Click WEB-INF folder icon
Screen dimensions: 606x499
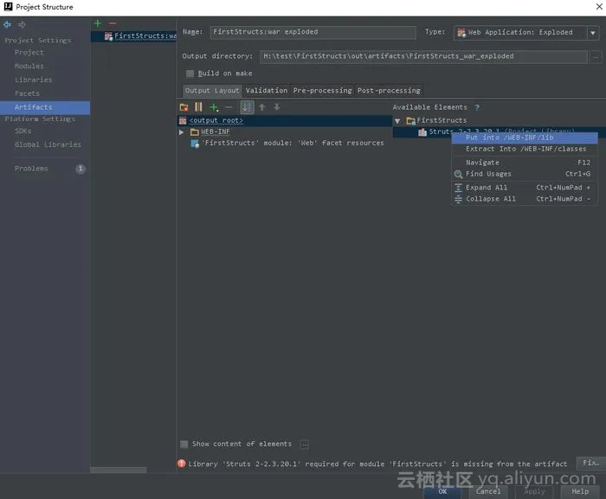[x=195, y=132]
